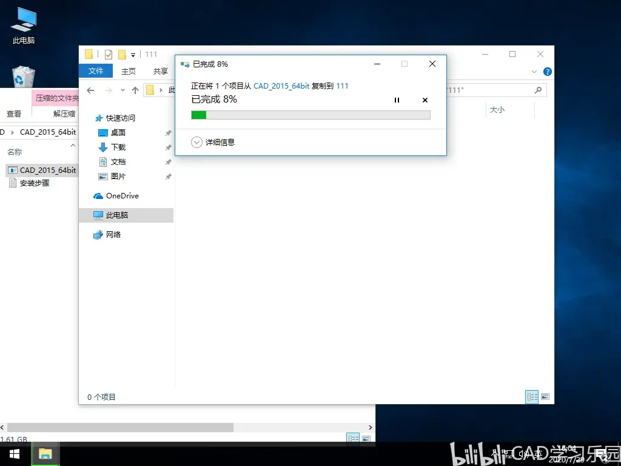Click the CAD_2015_64bit source link
Screen dimensions: 621x466
tap(281, 86)
